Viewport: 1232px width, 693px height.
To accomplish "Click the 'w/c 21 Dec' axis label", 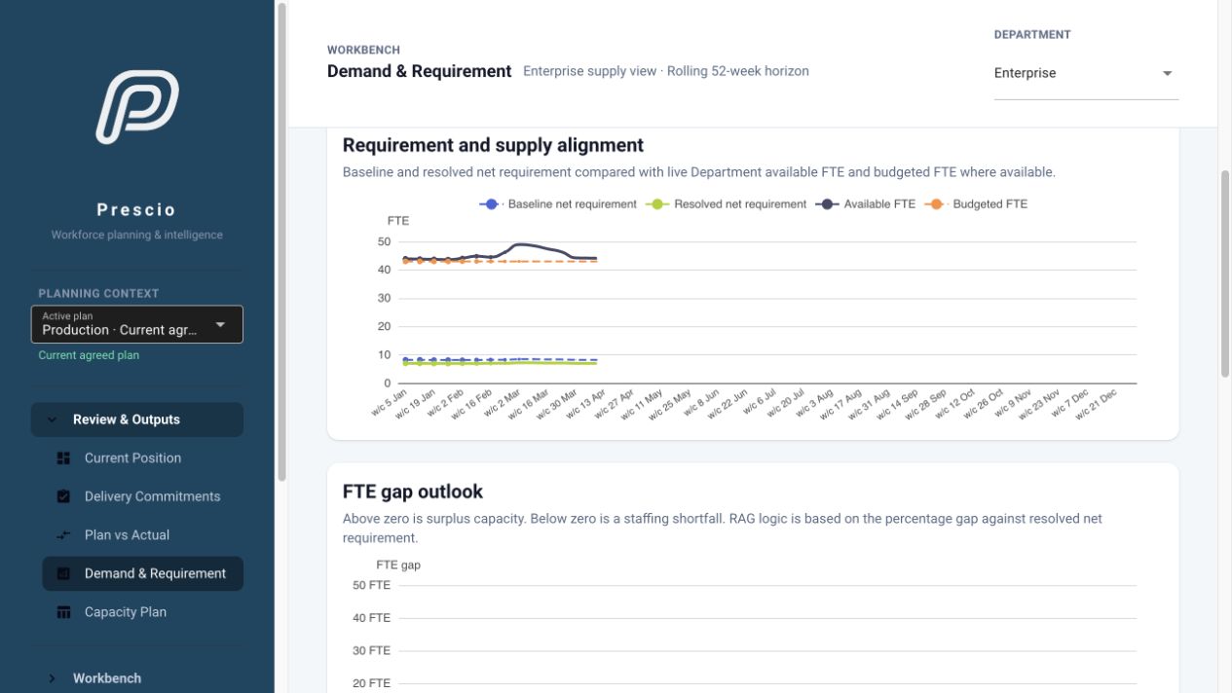I will pyautogui.click(x=1096, y=403).
